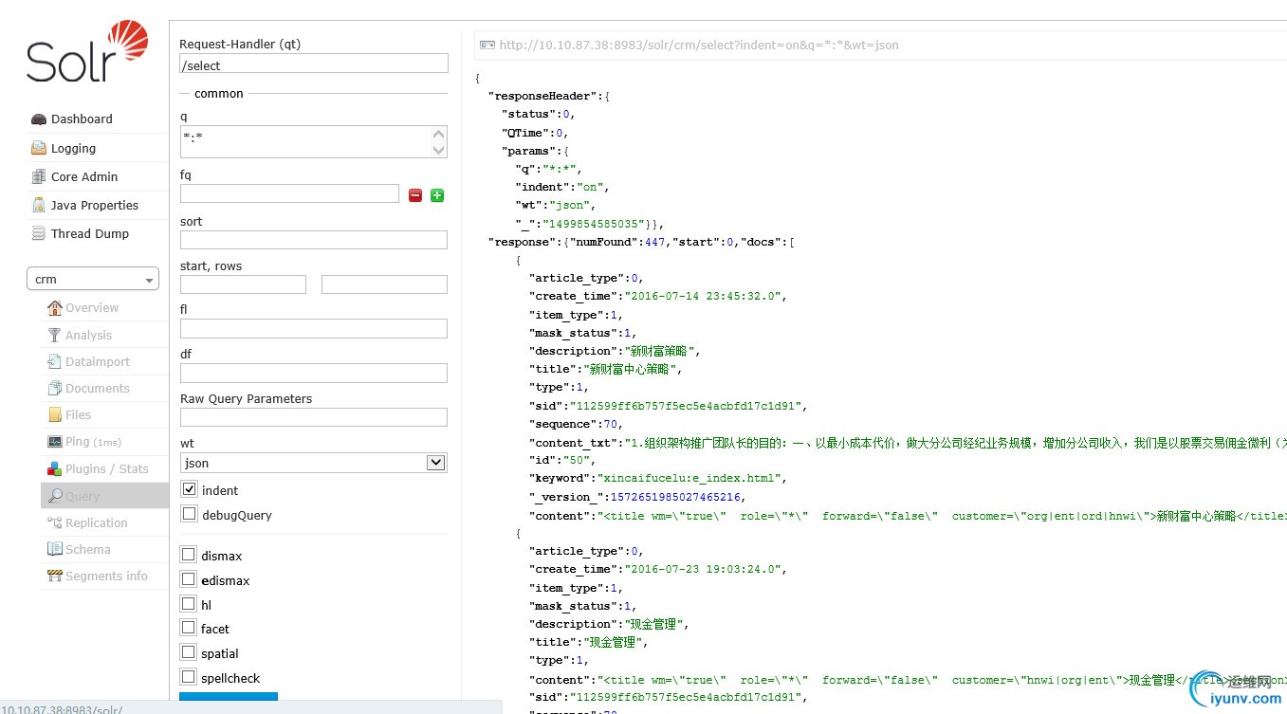
Task: Click the Request-Handler (qt) input field
Action: pyautogui.click(x=314, y=64)
